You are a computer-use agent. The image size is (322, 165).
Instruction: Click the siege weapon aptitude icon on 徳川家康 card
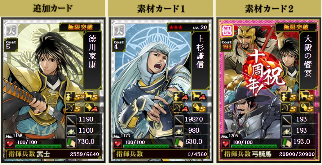tap(91, 107)
